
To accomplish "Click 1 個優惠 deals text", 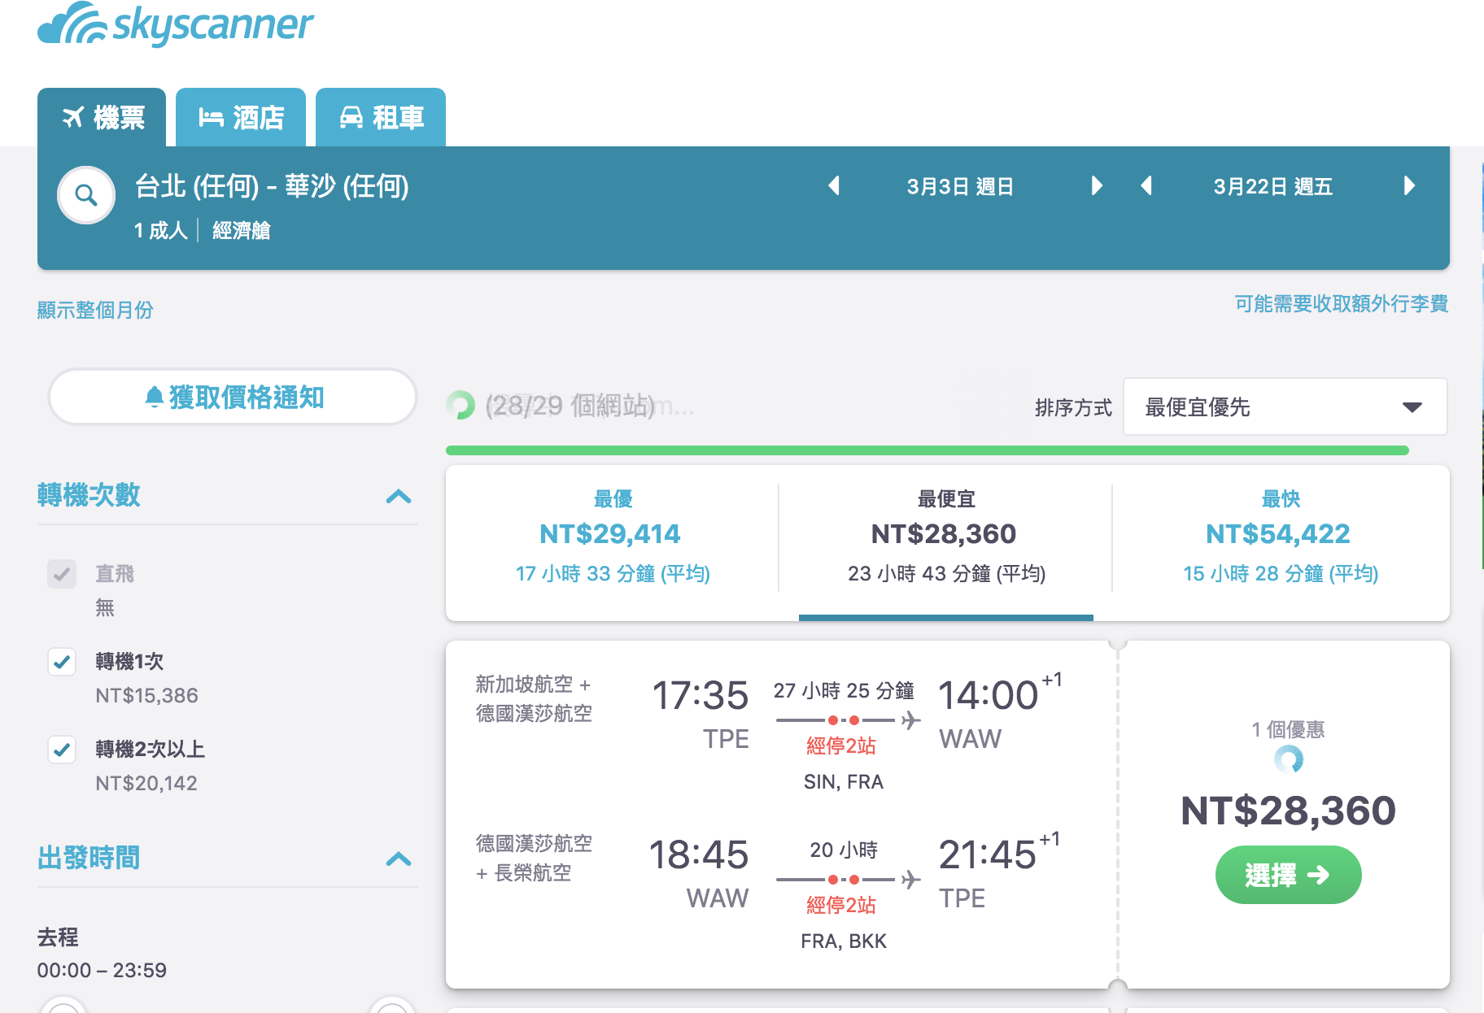I will point(1288,729).
